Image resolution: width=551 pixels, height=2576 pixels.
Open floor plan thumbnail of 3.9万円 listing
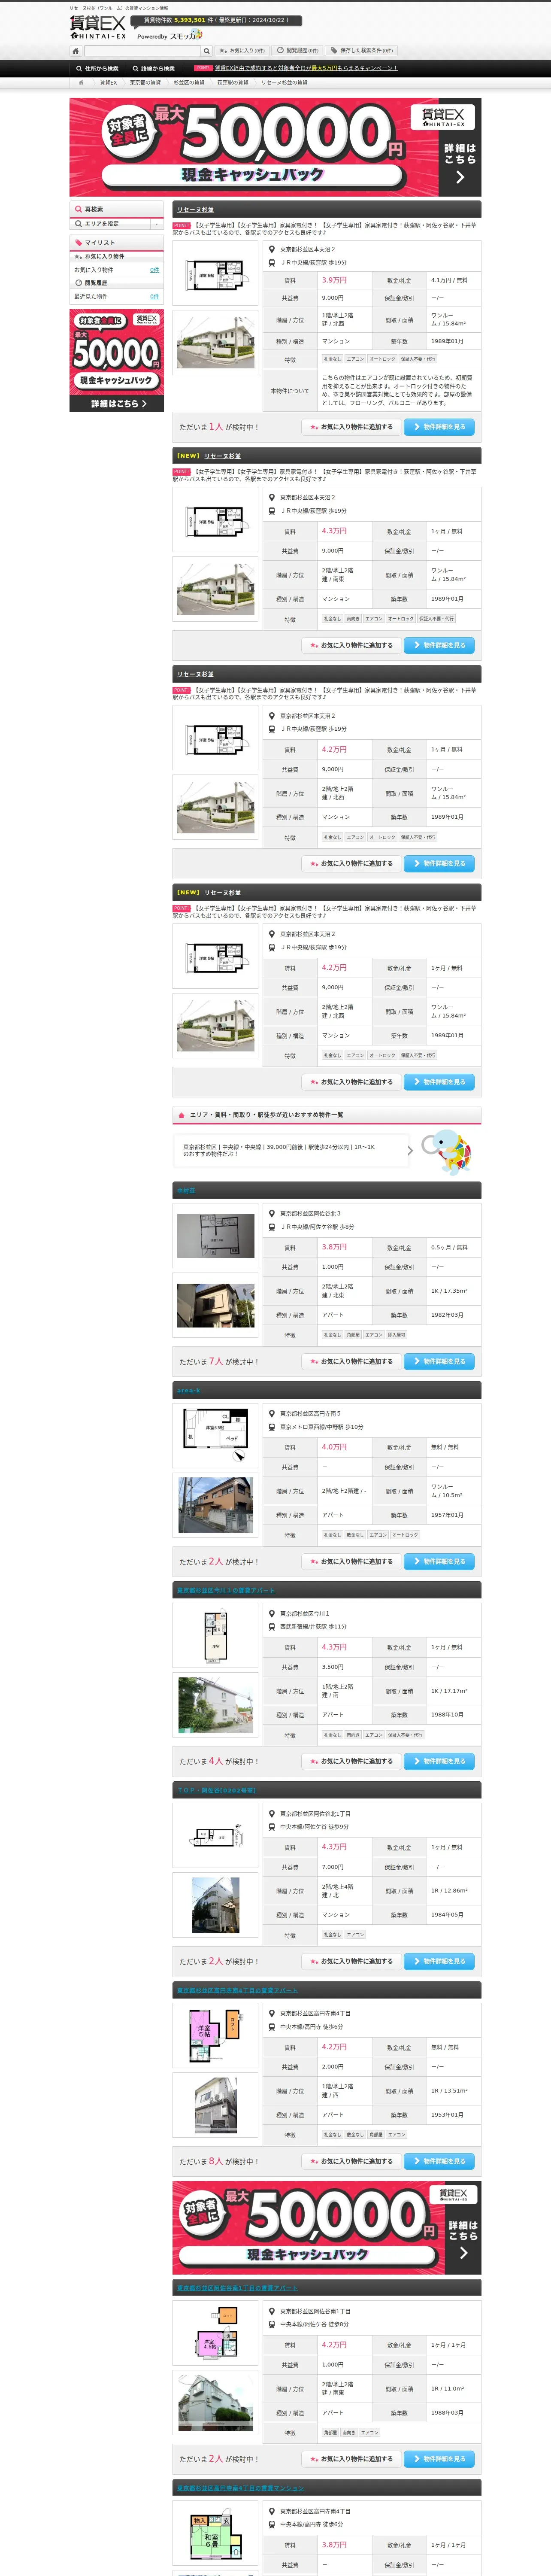(216, 273)
